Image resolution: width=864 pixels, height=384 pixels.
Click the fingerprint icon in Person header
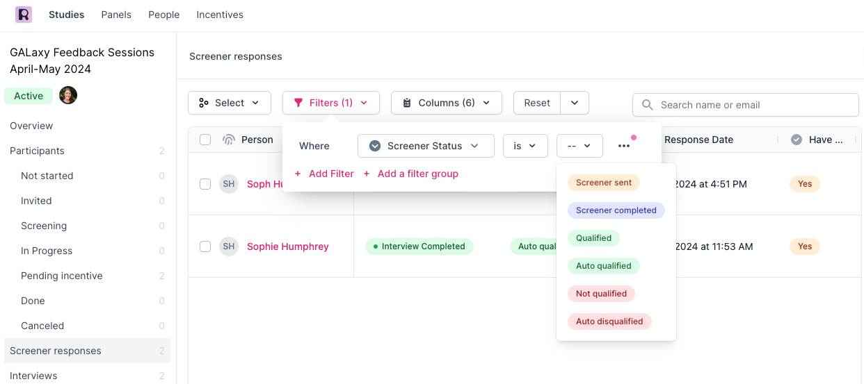pos(229,140)
